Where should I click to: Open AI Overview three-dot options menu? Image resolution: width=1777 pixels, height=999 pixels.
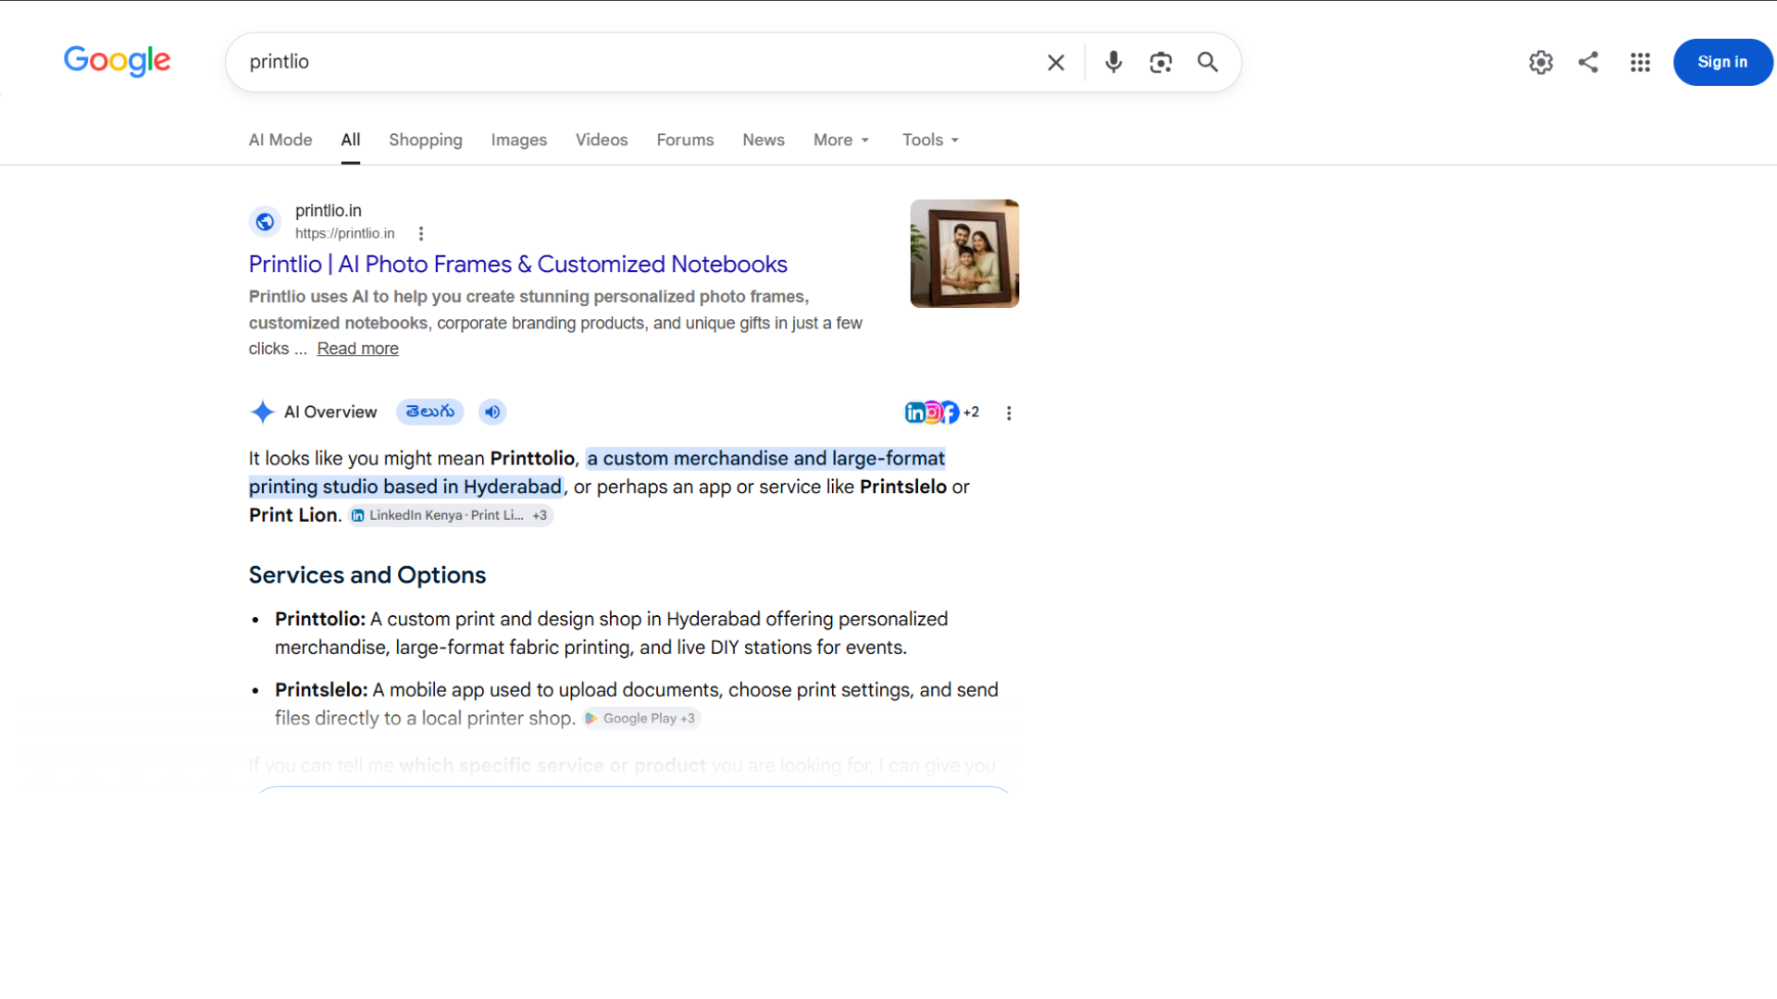1009,413
